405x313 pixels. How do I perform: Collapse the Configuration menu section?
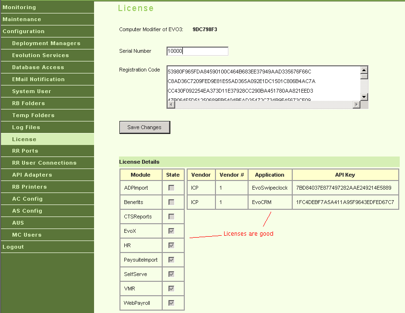[x=24, y=31]
